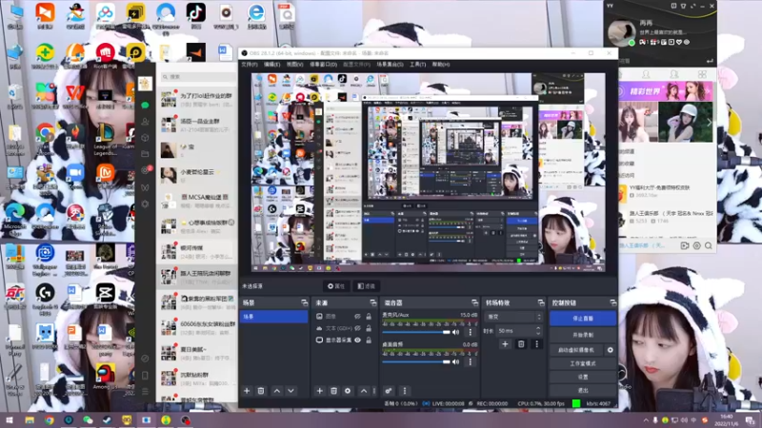Move scene up with the arrow icon
The height and width of the screenshot is (428, 762).
point(277,391)
